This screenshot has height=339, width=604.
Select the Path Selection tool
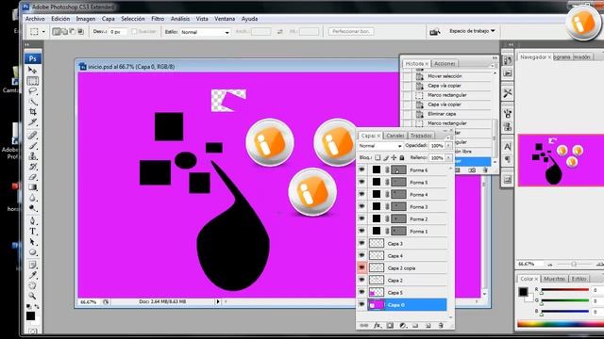32,242
